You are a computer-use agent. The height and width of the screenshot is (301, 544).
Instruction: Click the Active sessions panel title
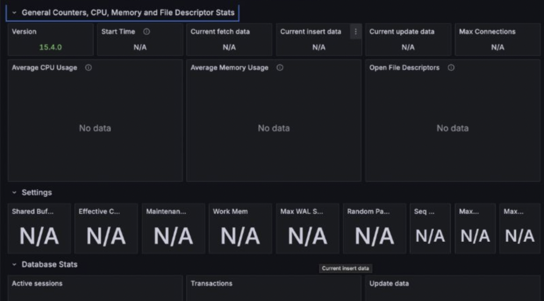(x=37, y=283)
